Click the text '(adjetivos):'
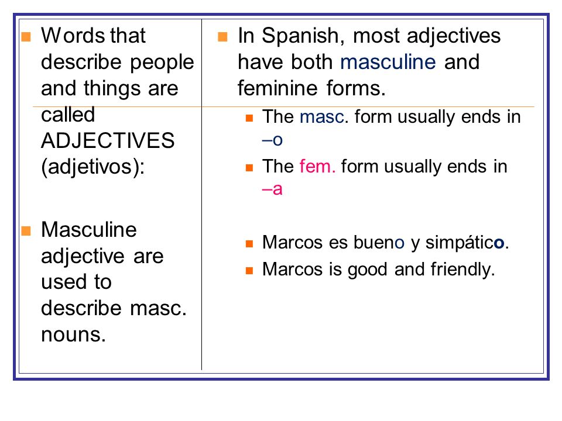This screenshot has width=562, height=421. [93, 167]
